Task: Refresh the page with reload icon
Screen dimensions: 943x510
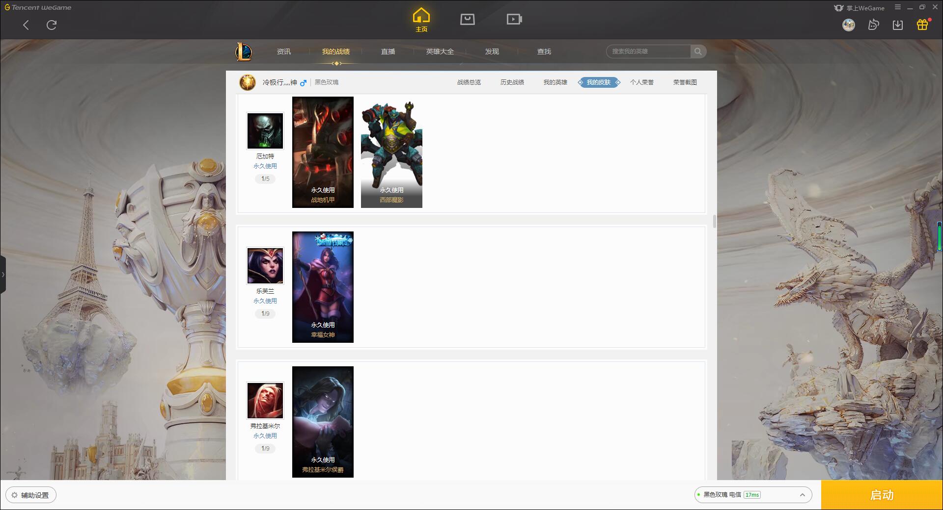Action: 52,25
